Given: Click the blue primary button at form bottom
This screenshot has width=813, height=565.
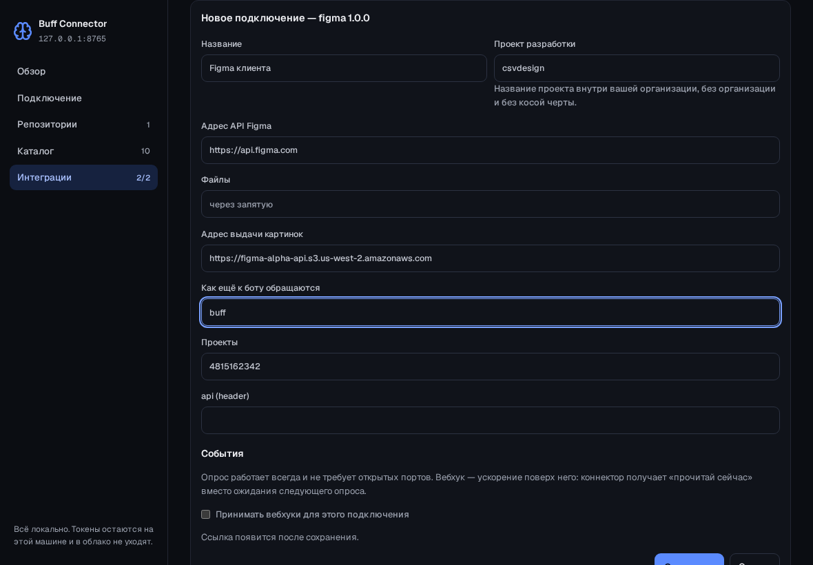Looking at the screenshot, I should click(x=689, y=559).
